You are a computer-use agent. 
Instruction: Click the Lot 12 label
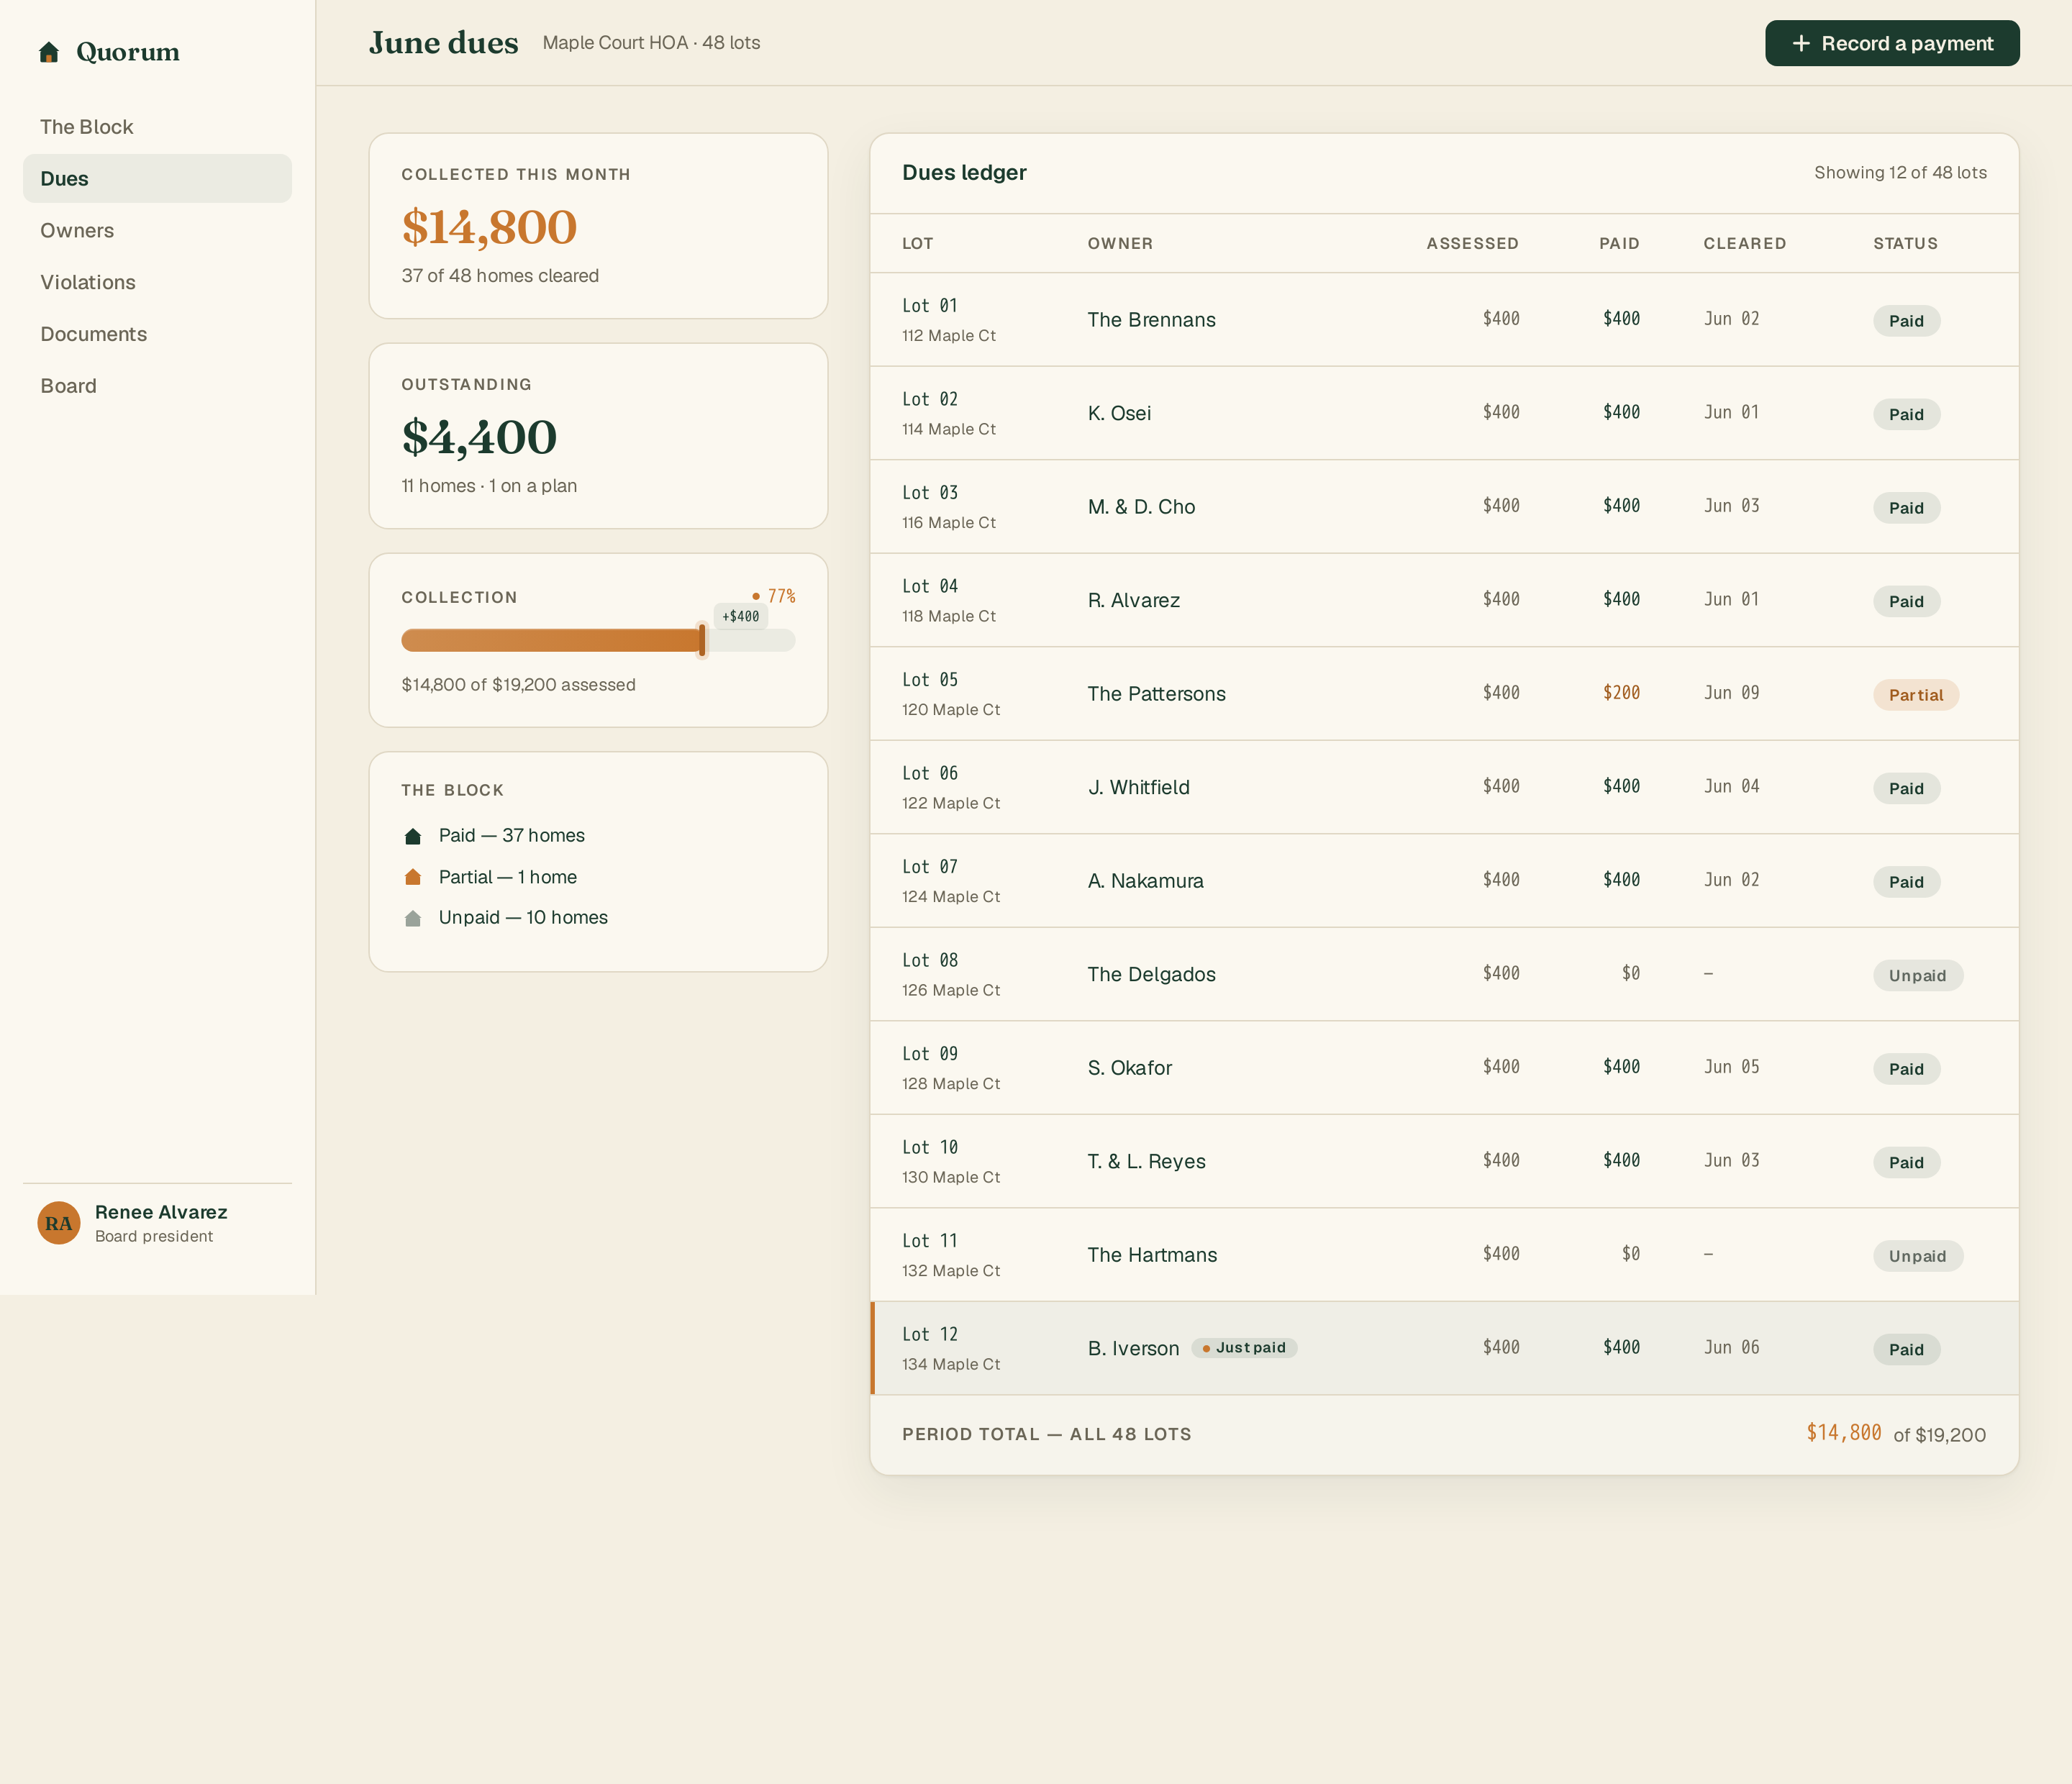[x=929, y=1334]
